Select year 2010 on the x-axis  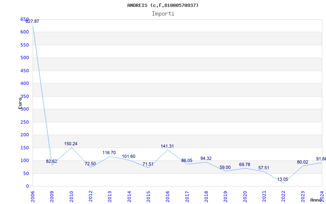pyautogui.click(x=72, y=195)
